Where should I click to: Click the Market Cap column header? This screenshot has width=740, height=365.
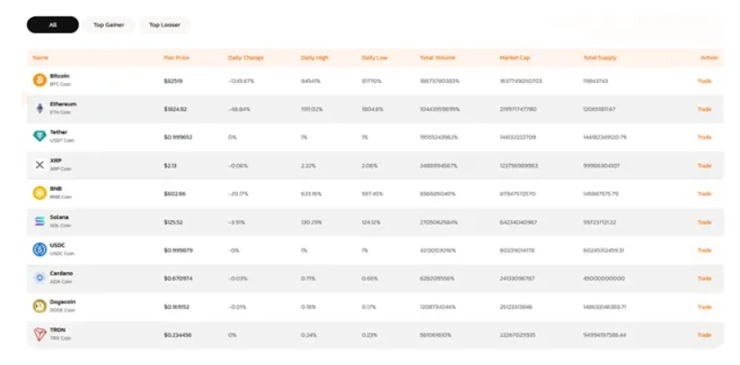tap(514, 58)
